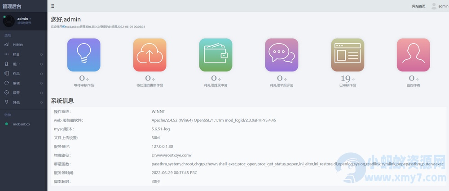Click the 待处理提现申请 label

[216, 85]
